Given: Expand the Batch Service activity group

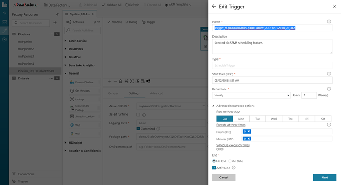Looking at the screenshot, I should point(65,41).
